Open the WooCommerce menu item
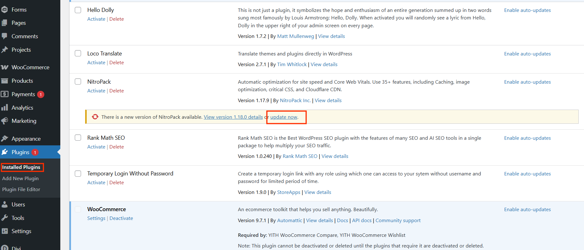The height and width of the screenshot is (250, 584). [30, 67]
